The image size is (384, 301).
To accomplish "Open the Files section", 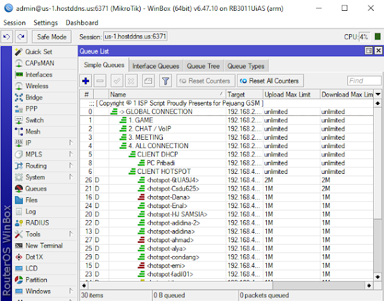I will (31, 200).
